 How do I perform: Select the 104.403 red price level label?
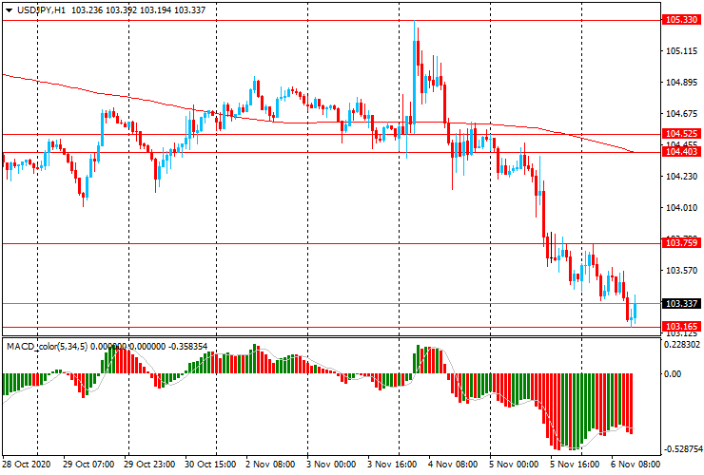tap(681, 152)
